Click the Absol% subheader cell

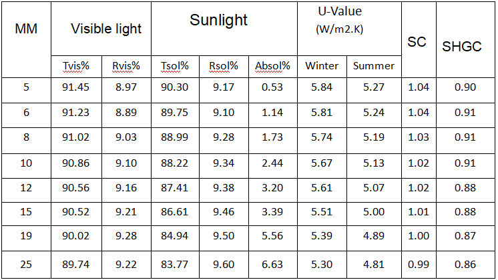click(272, 67)
